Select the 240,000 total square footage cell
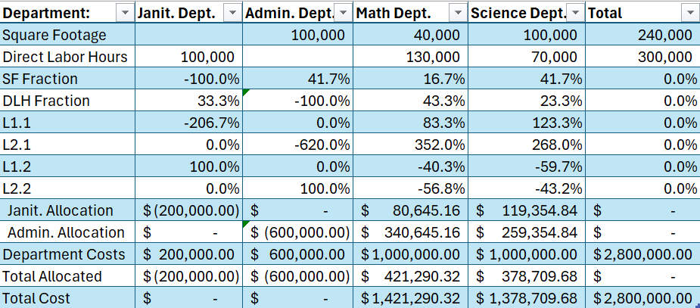The height and width of the screenshot is (308, 700). (x=642, y=35)
